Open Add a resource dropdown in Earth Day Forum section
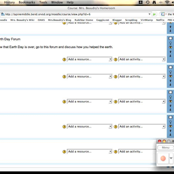The width and height of the screenshot is (174, 174). (89, 59)
